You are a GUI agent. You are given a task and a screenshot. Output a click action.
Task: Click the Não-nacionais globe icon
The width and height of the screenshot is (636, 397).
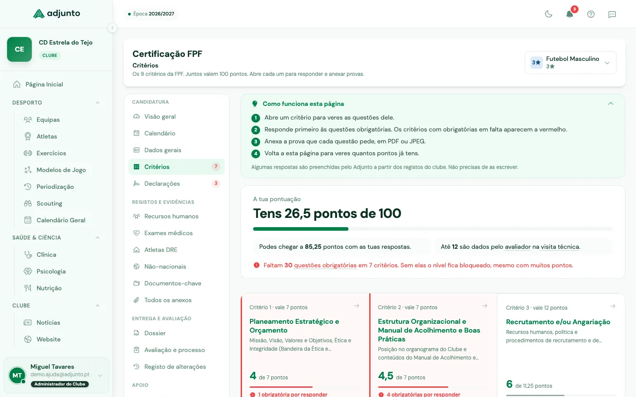(x=136, y=266)
